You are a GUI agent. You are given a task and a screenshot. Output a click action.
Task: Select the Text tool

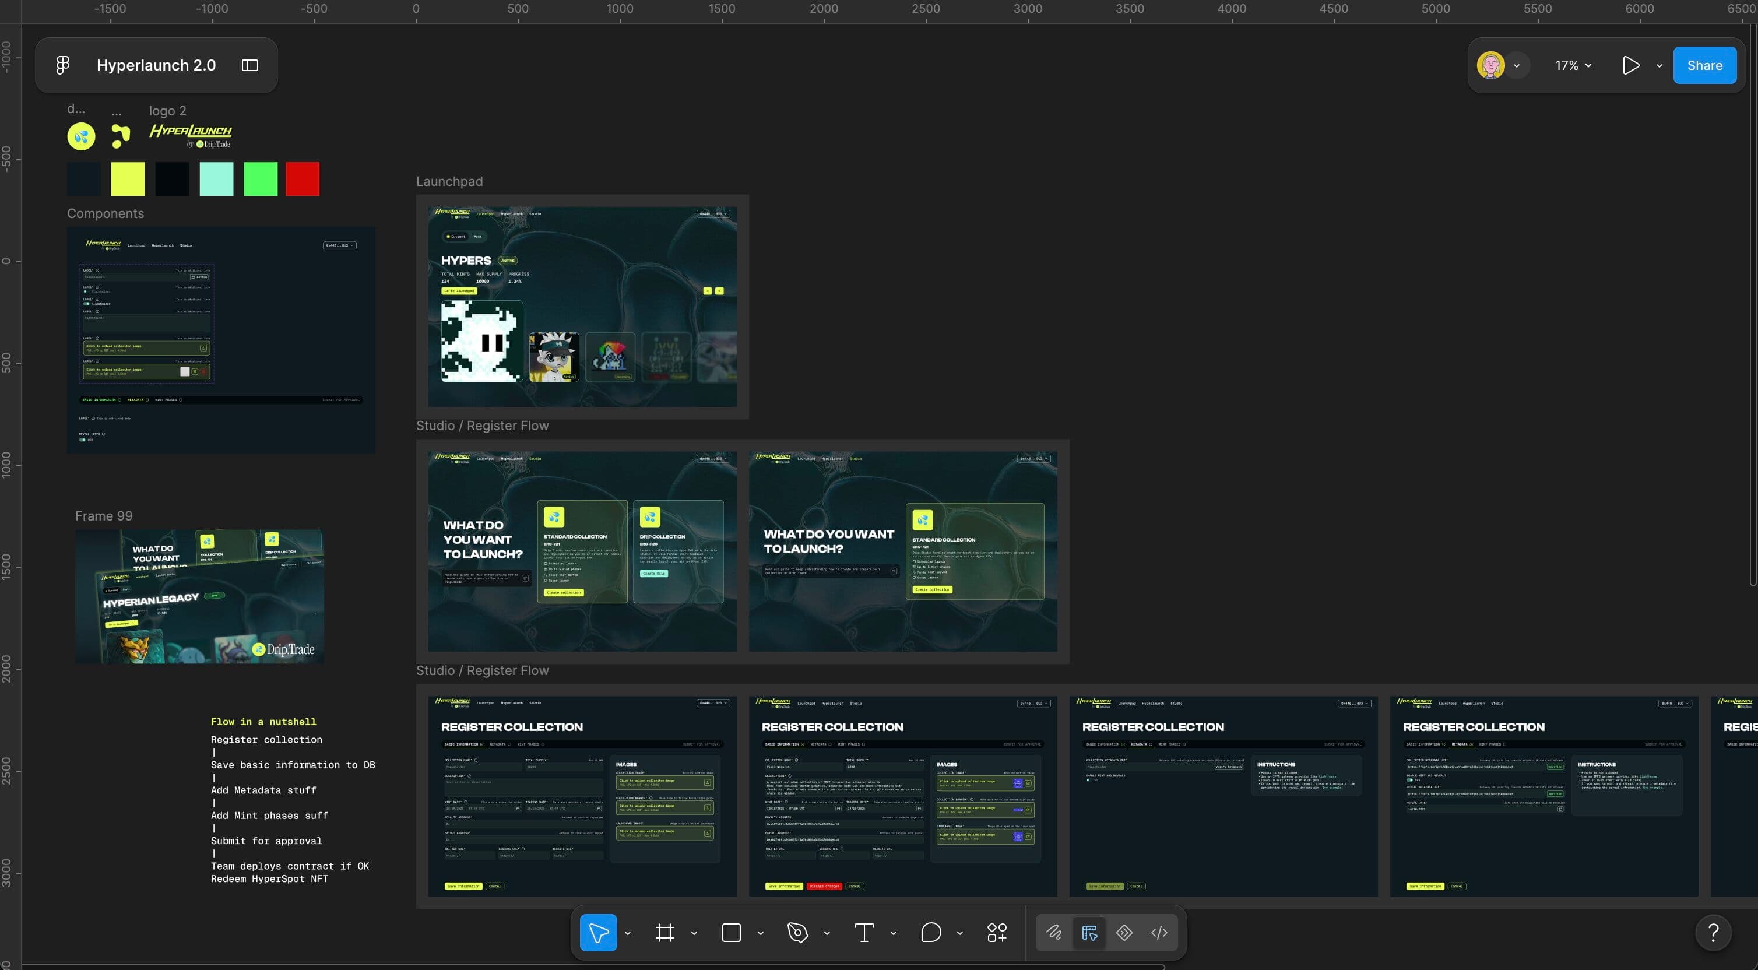[864, 933]
